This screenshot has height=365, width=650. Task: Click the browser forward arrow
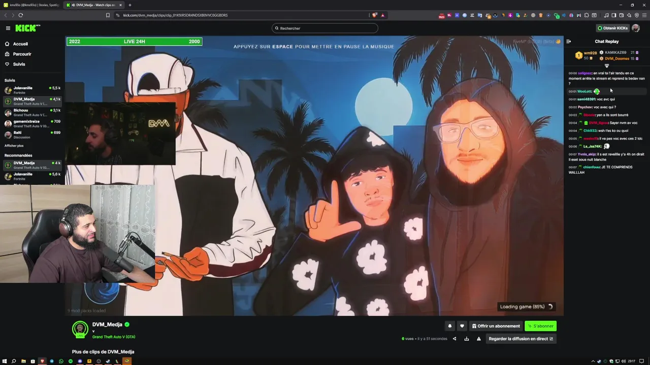pyautogui.click(x=13, y=15)
